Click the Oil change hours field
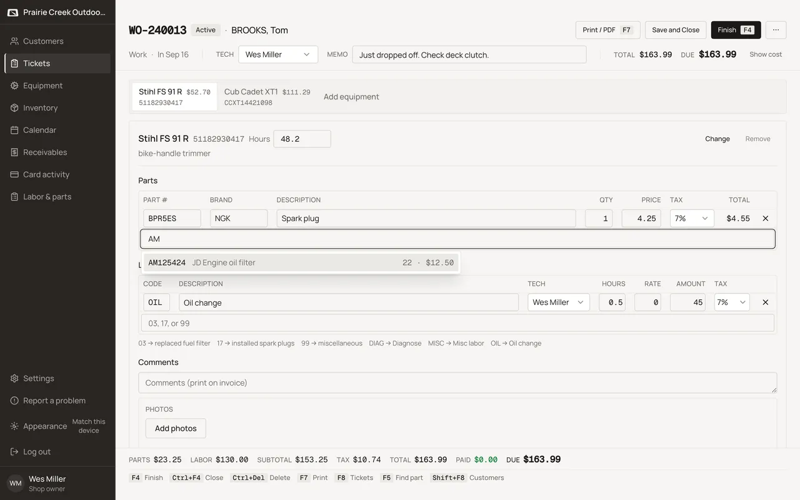Viewport: 800px width, 500px height. tap(612, 302)
